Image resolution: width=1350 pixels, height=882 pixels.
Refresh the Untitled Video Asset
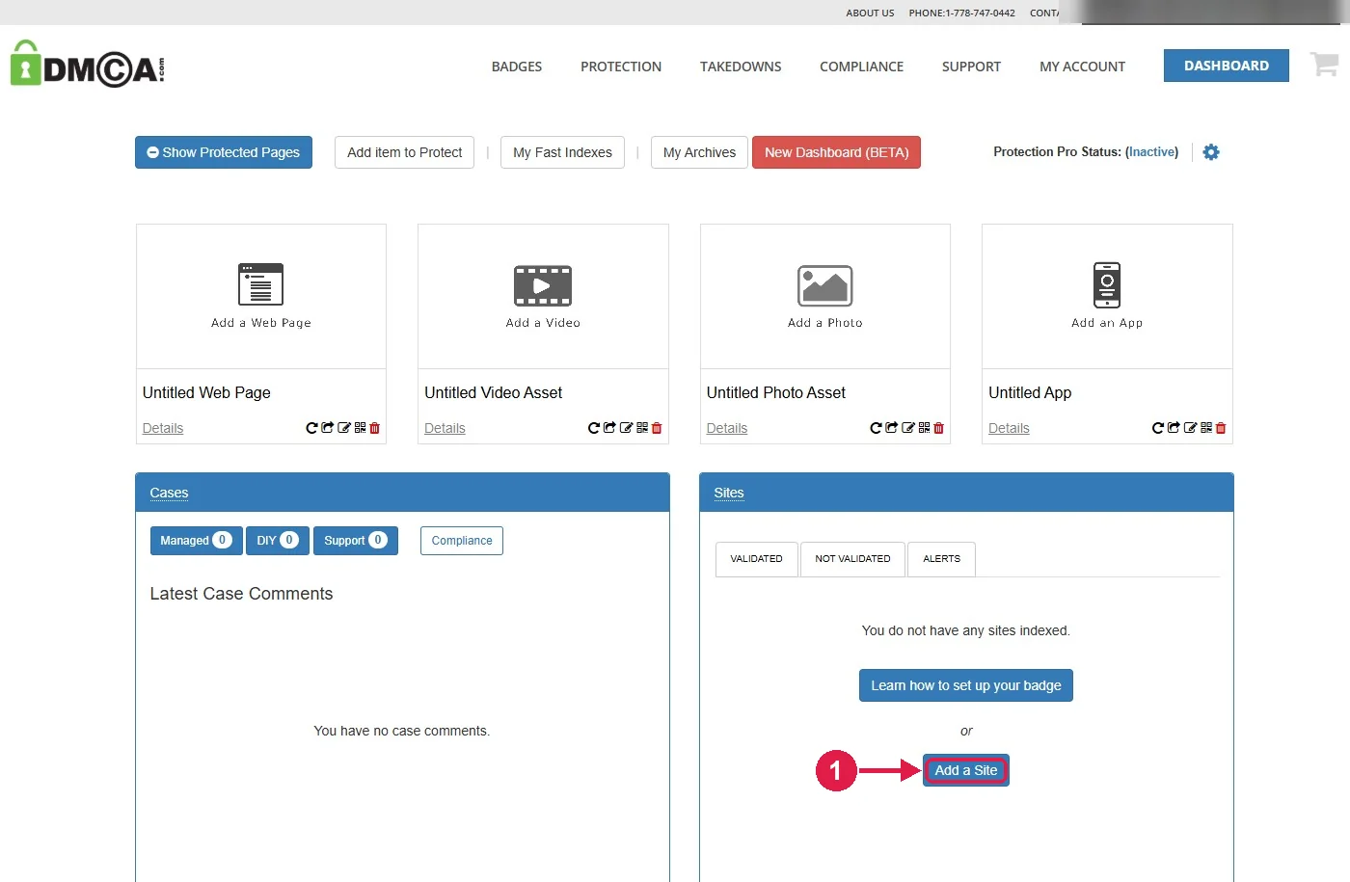click(x=594, y=428)
